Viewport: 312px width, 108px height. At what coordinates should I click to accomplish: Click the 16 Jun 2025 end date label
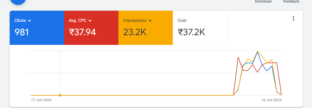click(271, 100)
